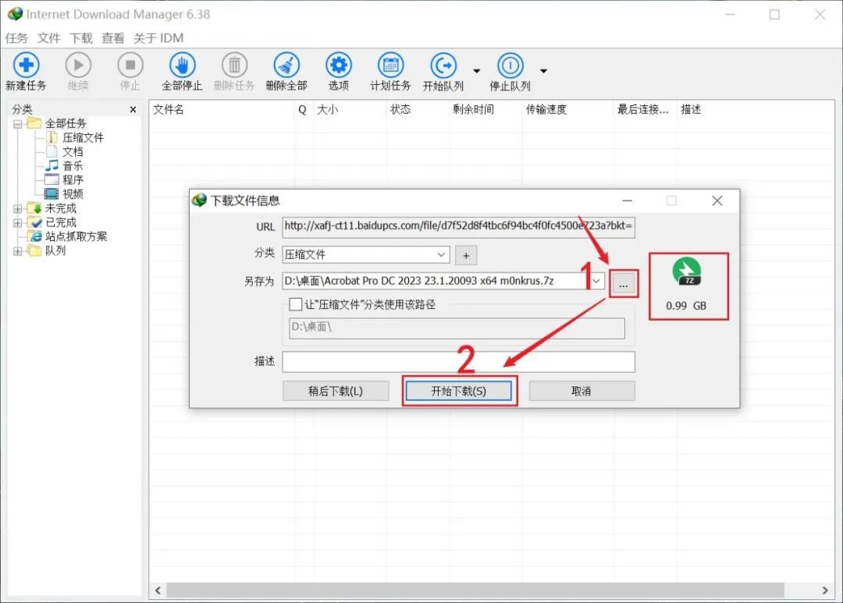
Task: Open the 文件 menu
Action: point(48,38)
